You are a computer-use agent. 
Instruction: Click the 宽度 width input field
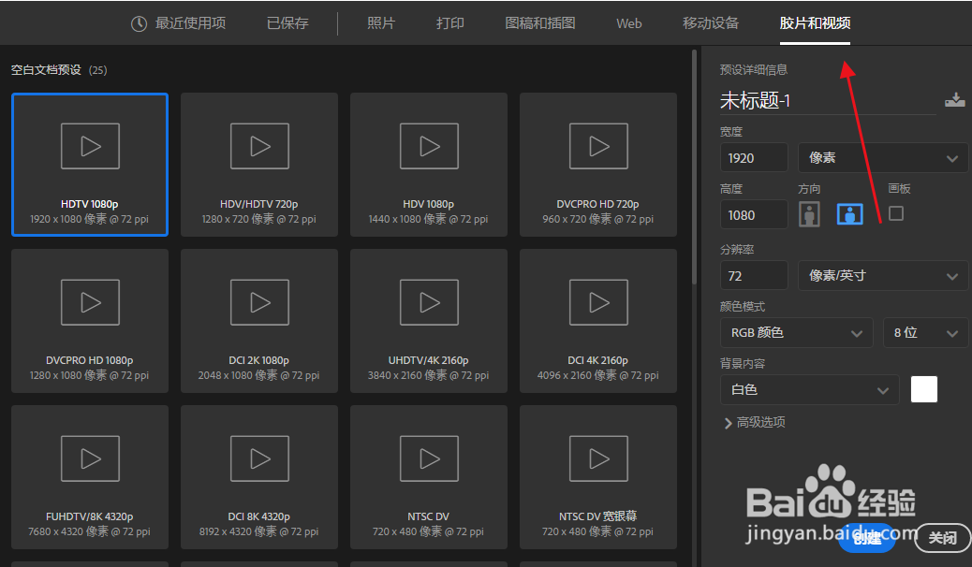click(x=754, y=157)
